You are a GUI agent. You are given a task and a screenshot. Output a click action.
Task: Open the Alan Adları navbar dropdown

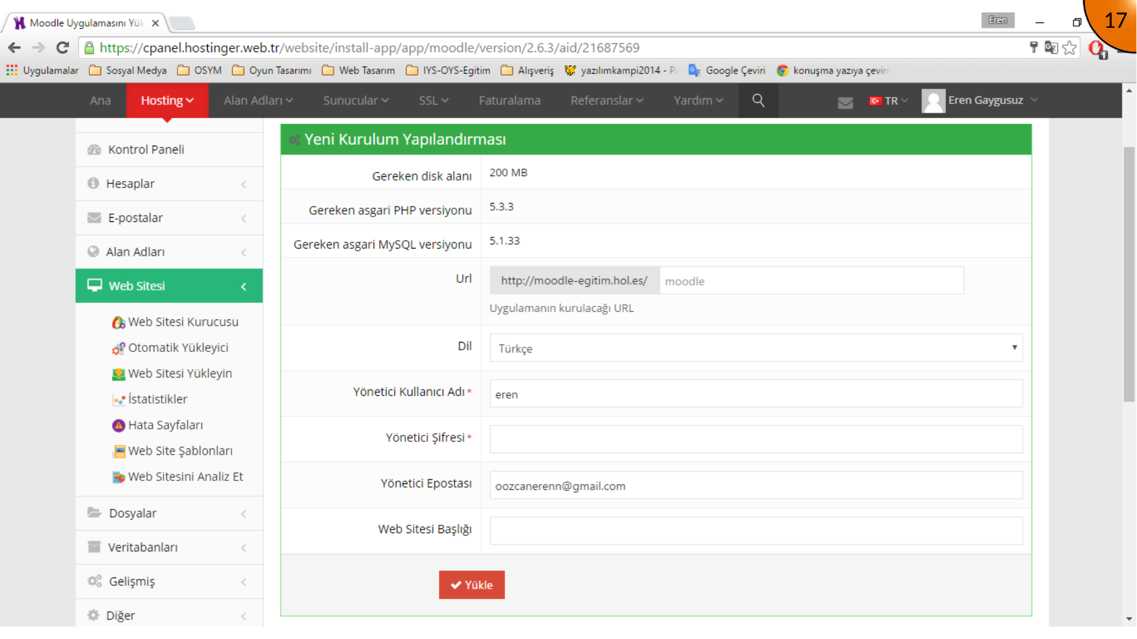(258, 101)
